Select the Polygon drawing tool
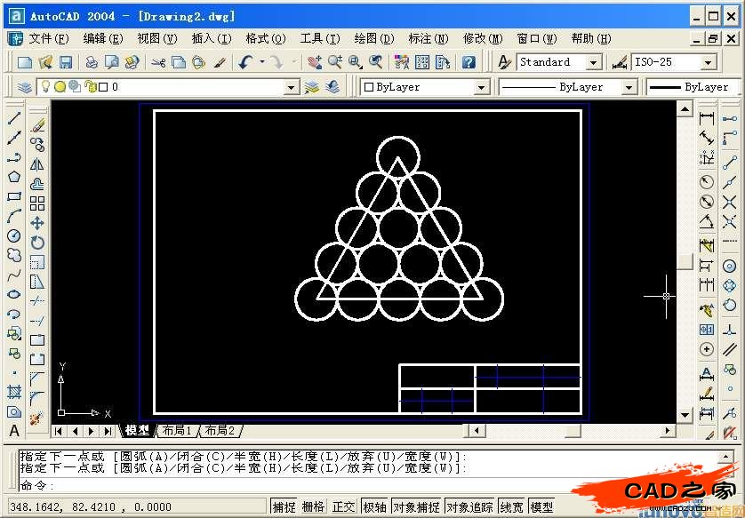This screenshot has width=745, height=518. (x=13, y=177)
